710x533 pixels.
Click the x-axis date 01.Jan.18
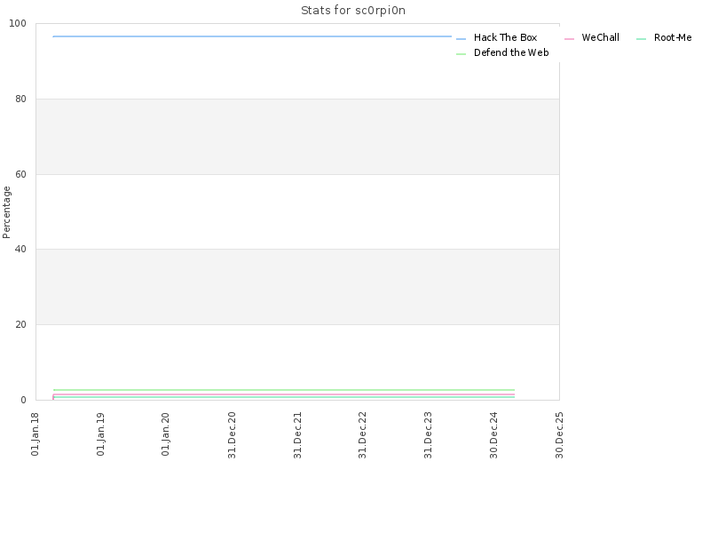35,434
